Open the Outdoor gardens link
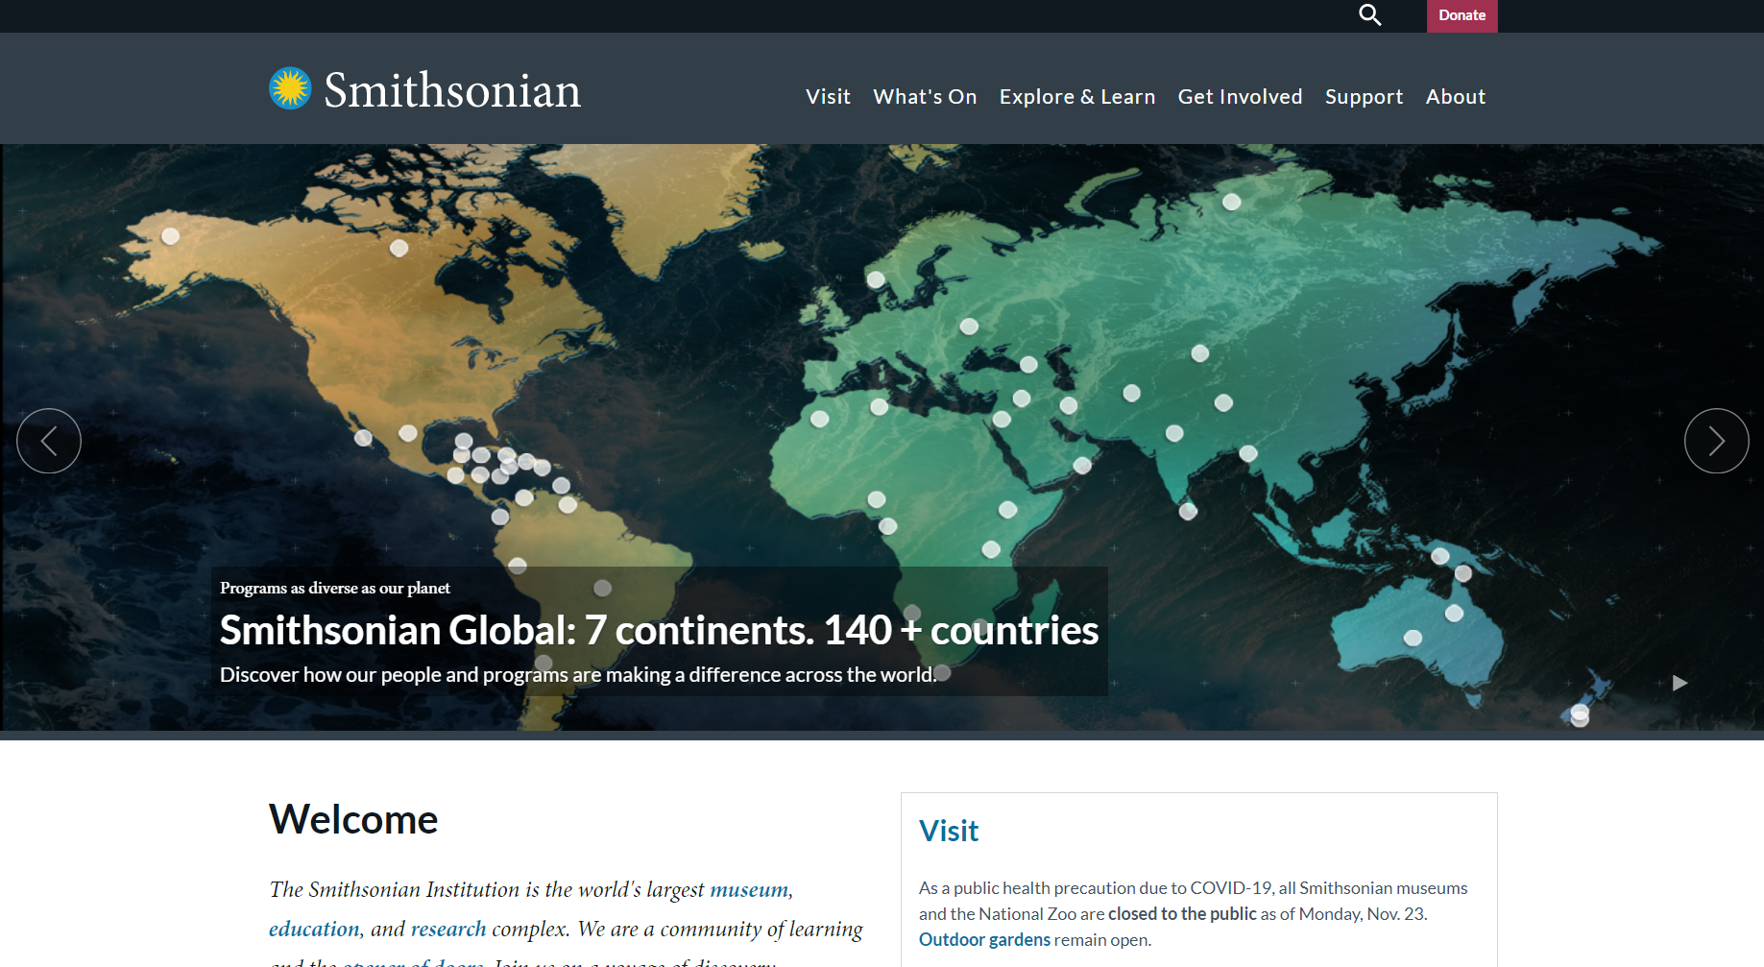 984,940
